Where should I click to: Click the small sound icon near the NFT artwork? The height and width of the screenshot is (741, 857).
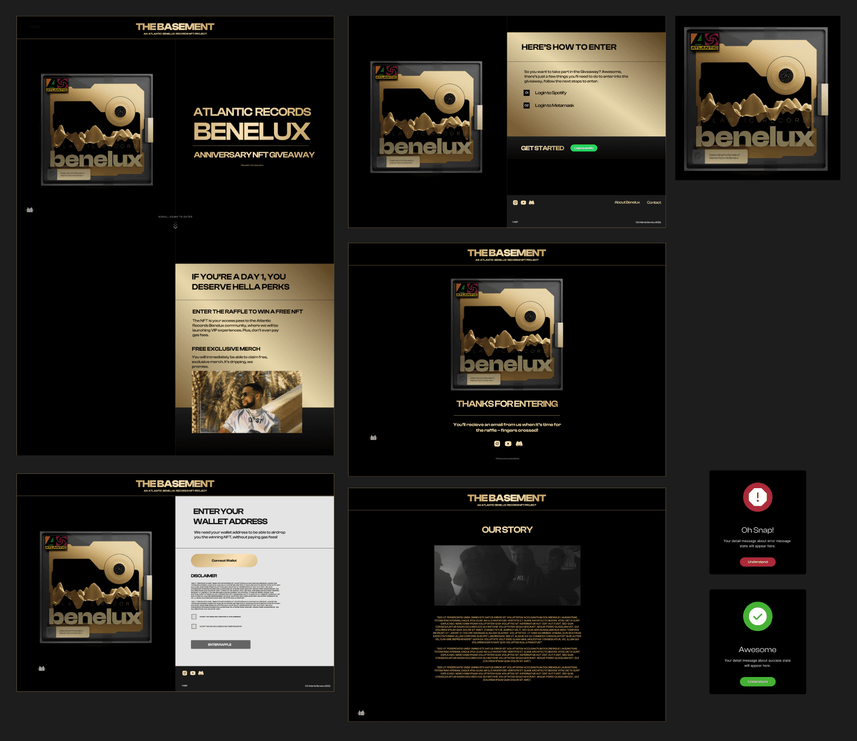[30, 210]
